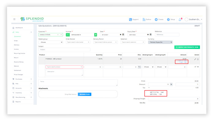Delete ABC product row trash icon
Viewport: 214px width, 121px height.
click(x=198, y=59)
